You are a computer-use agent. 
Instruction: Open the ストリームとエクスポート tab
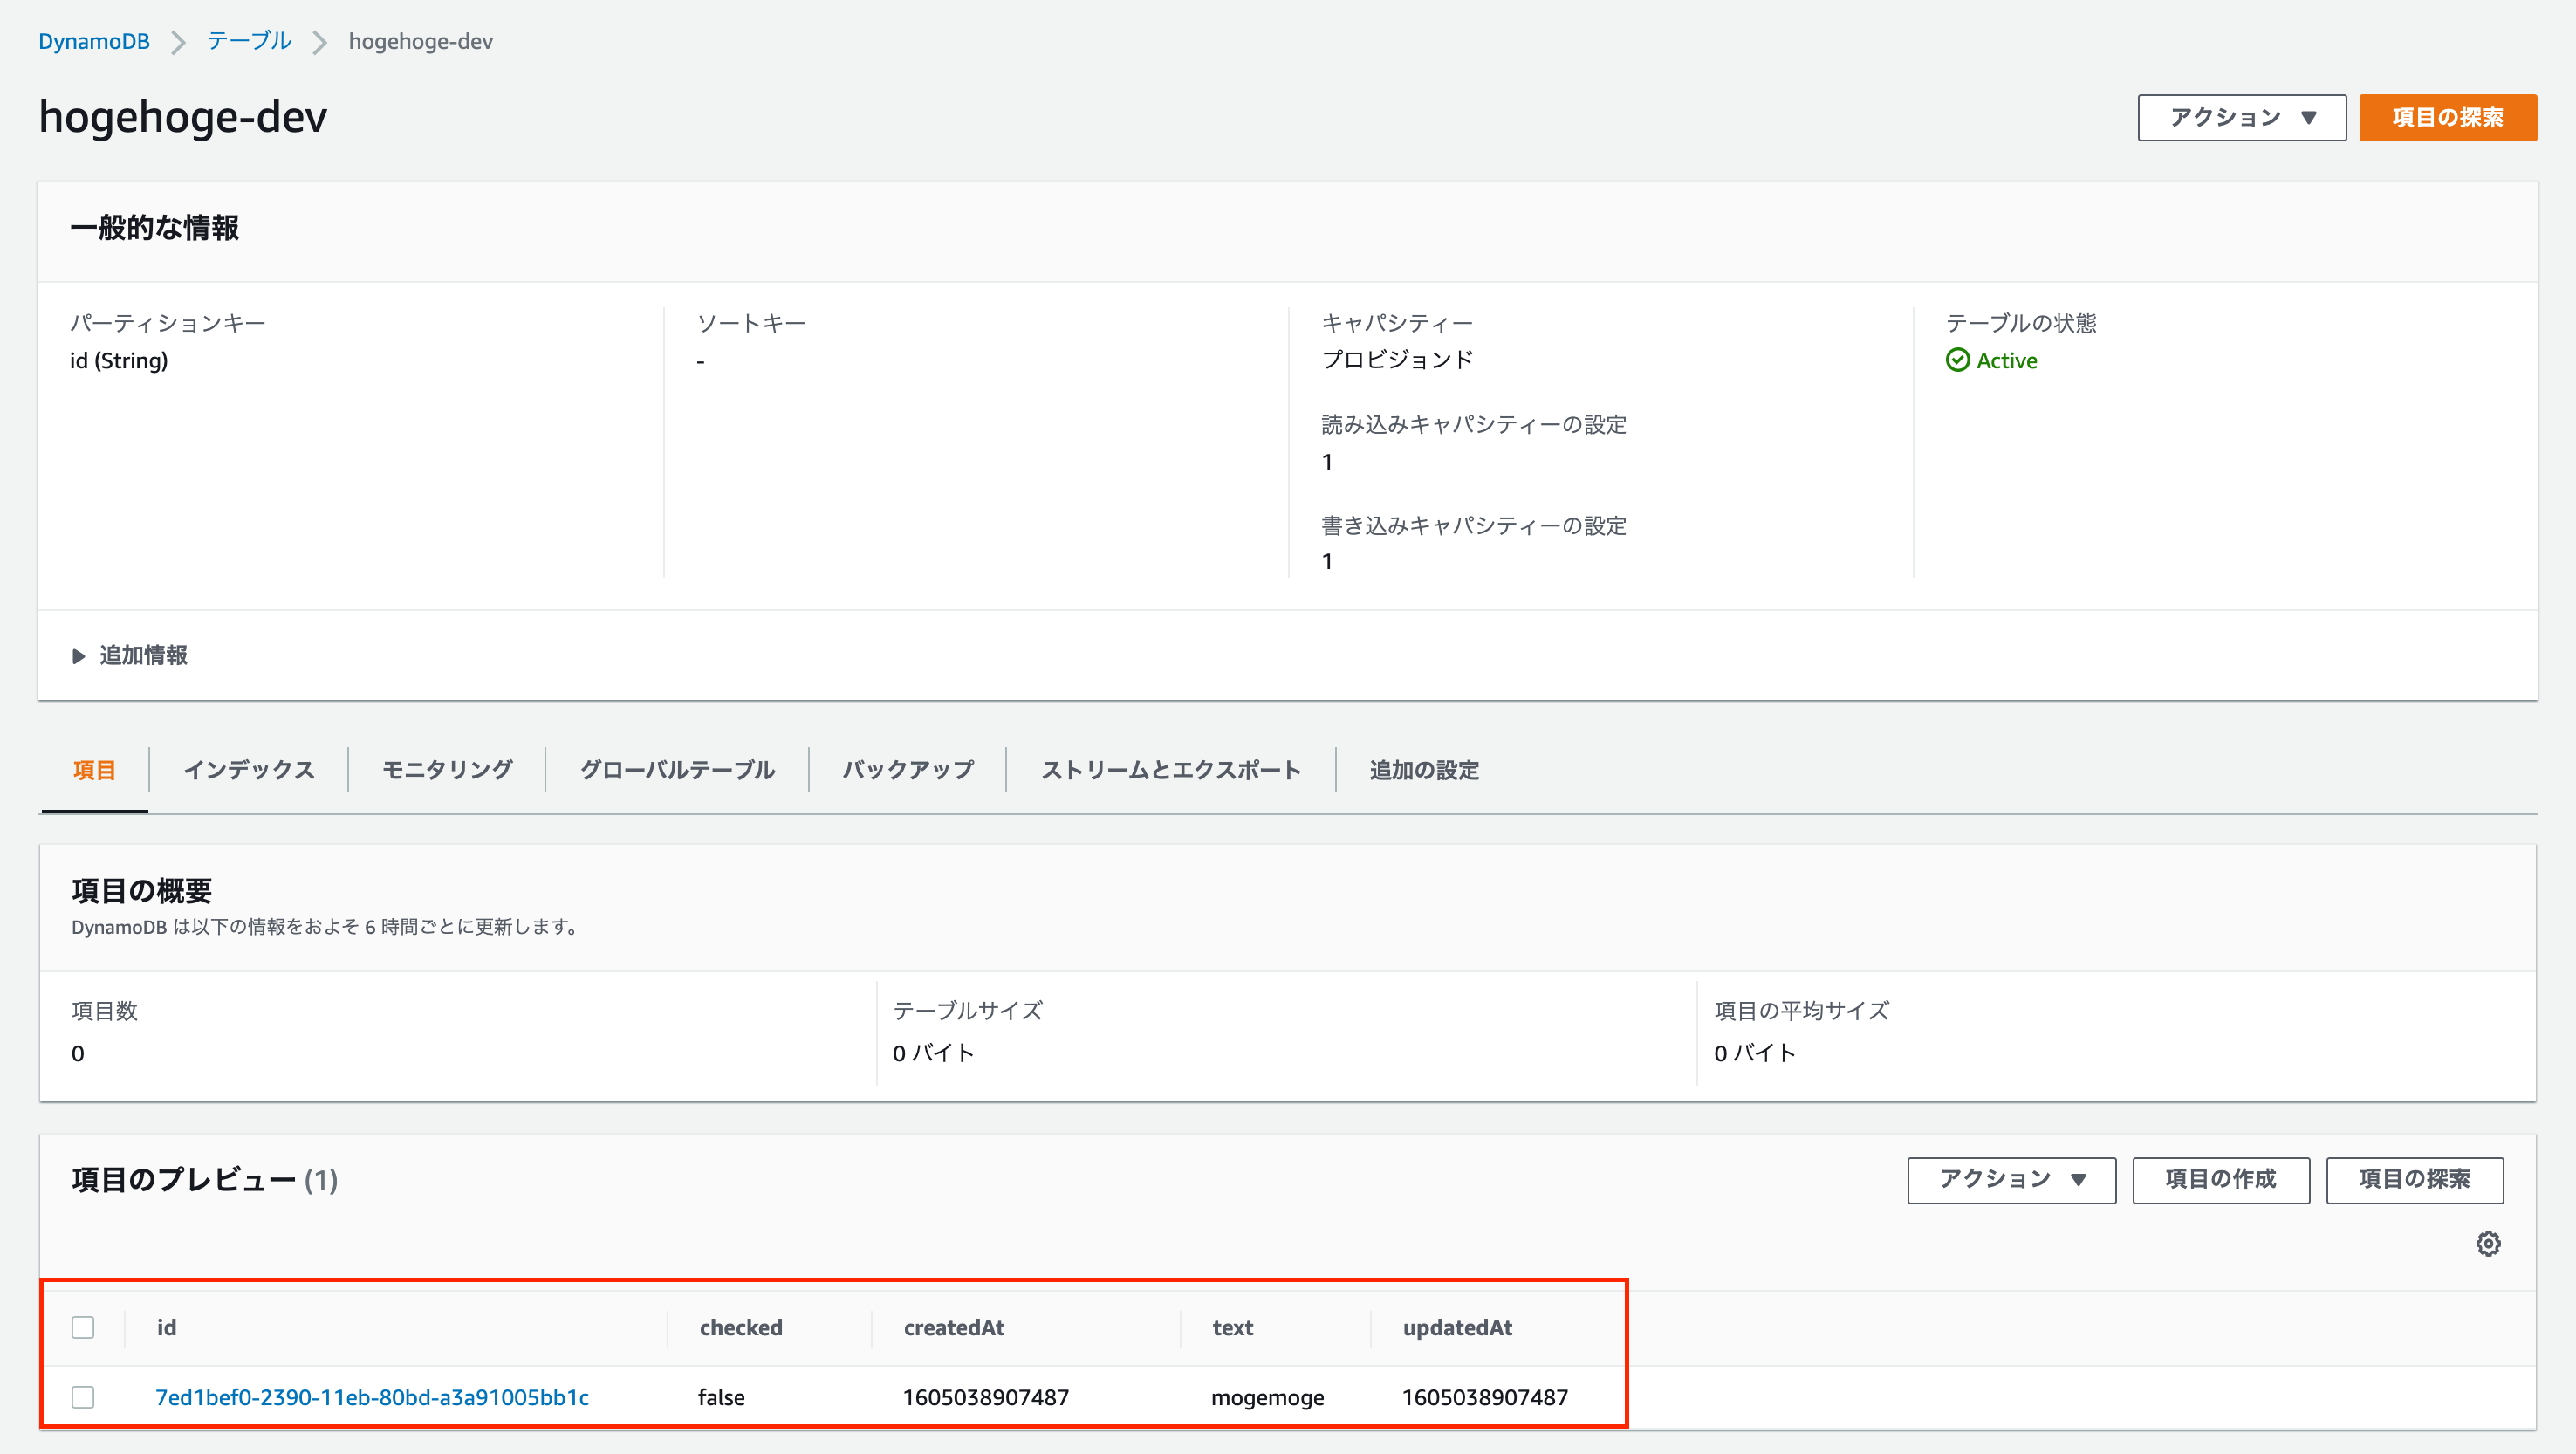[1170, 769]
